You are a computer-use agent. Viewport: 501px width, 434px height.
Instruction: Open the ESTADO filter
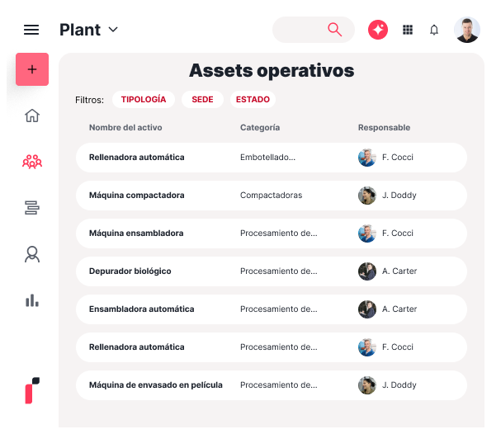[x=253, y=100]
